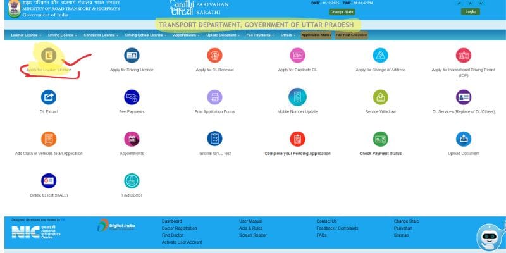The image size is (506, 253).
Task: Open Acts & Rules link
Action: (250, 228)
